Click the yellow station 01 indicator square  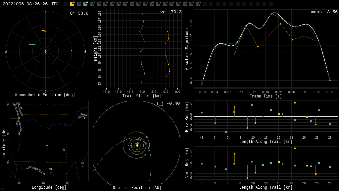click(x=72, y=4)
